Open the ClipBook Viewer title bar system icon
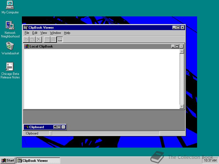Viewport: 219px width, 164px height. pyautogui.click(x=25, y=28)
